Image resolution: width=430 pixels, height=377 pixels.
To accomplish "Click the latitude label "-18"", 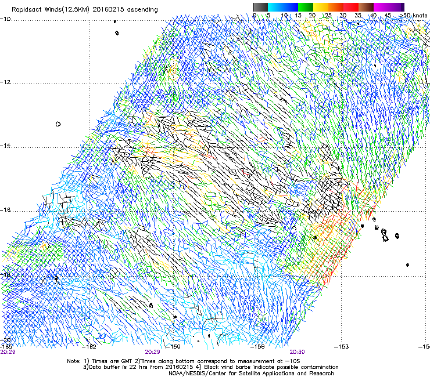I will (x=5, y=274).
